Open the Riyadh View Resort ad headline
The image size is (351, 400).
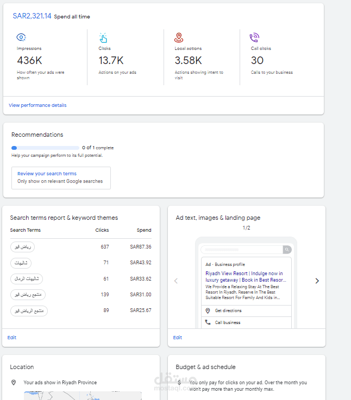(x=244, y=277)
